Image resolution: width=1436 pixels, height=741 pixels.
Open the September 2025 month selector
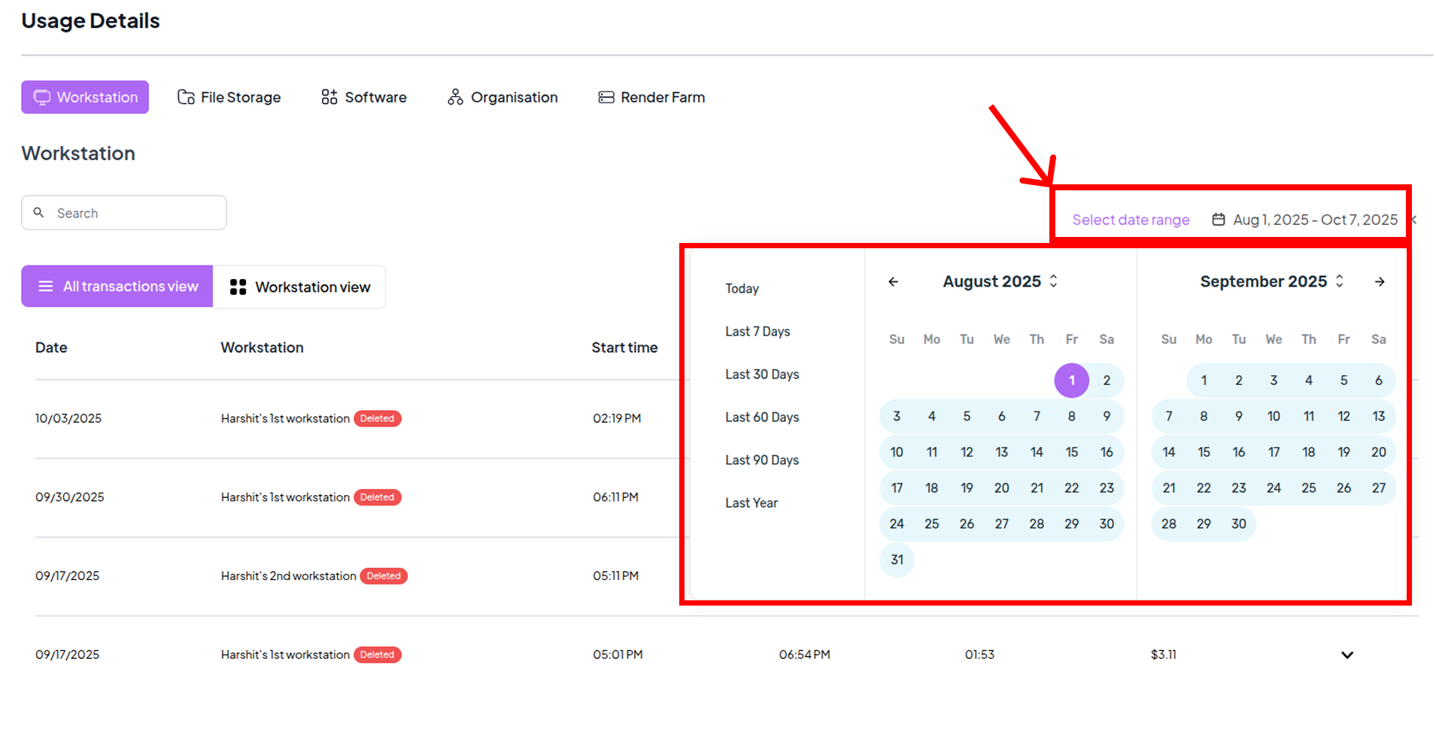[1271, 281]
